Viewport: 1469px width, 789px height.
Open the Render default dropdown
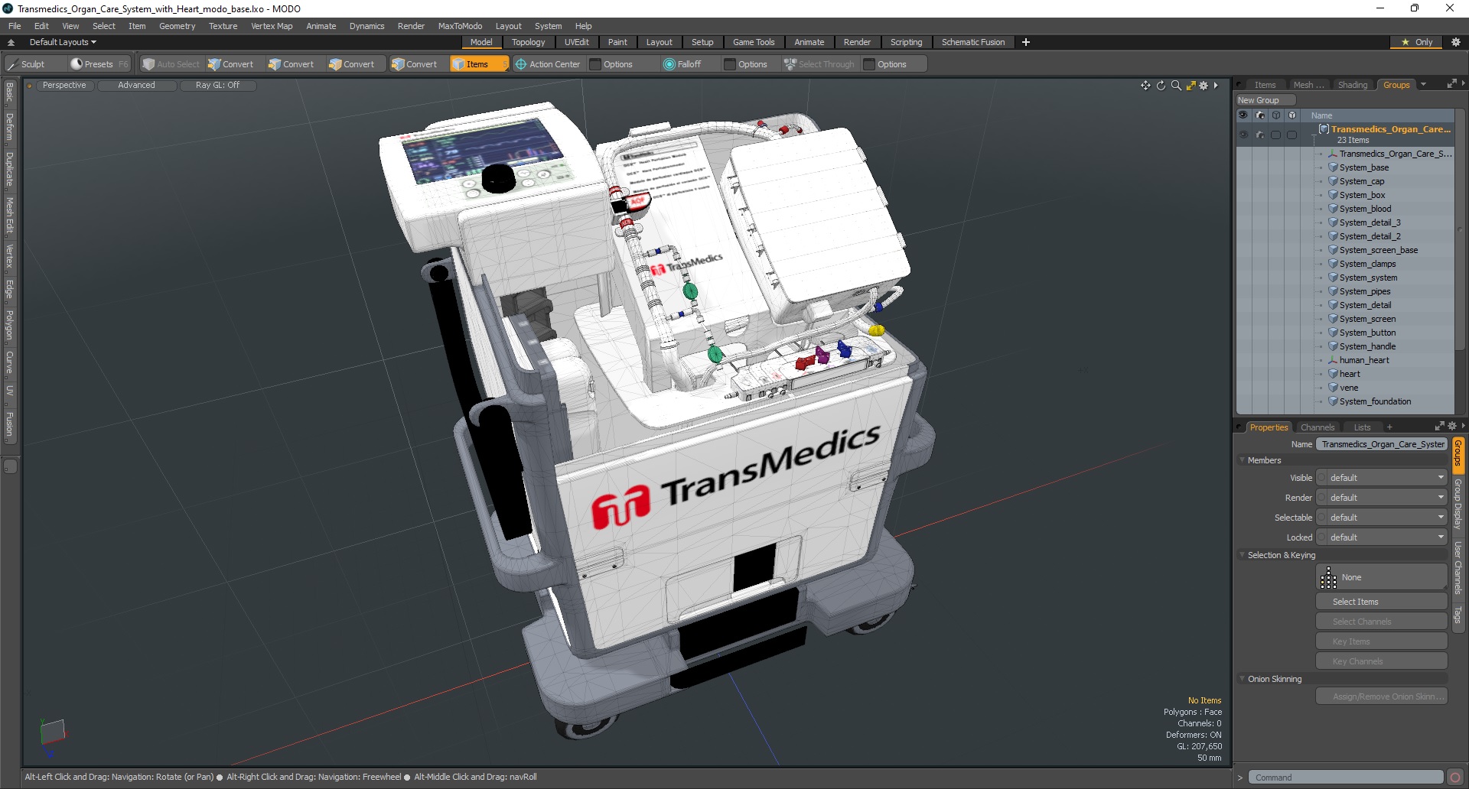pyautogui.click(x=1387, y=498)
